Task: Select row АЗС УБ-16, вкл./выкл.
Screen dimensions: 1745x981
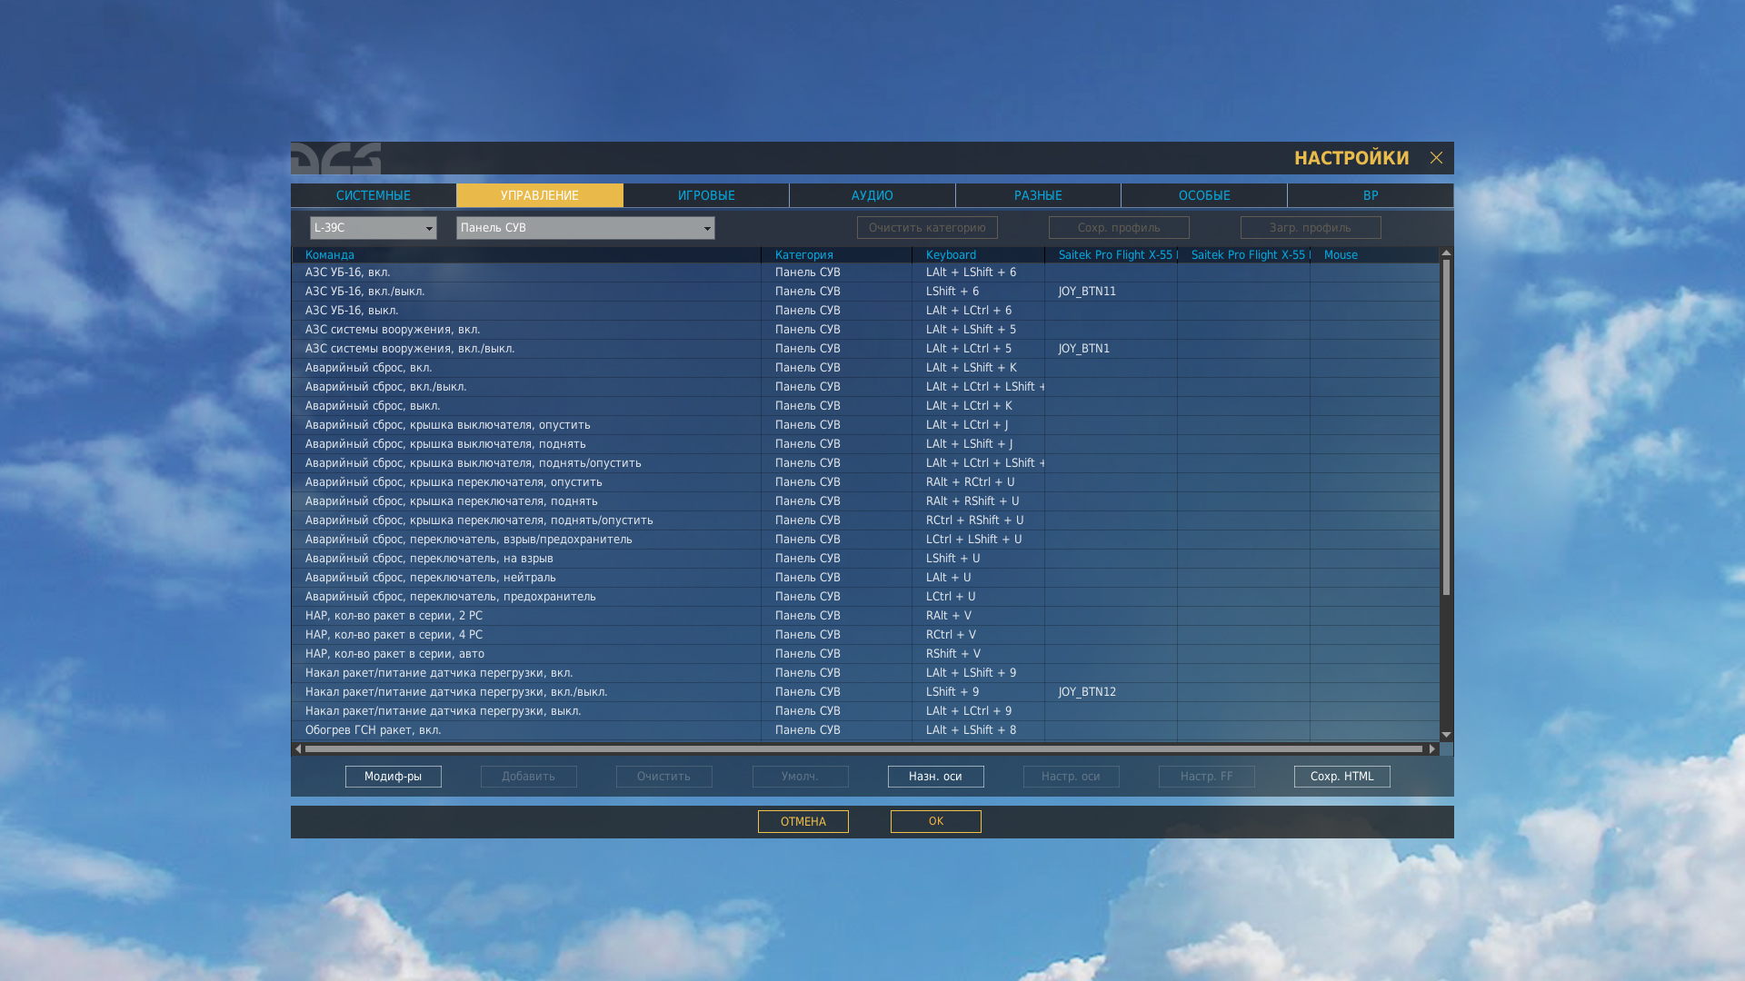Action: [x=865, y=292]
